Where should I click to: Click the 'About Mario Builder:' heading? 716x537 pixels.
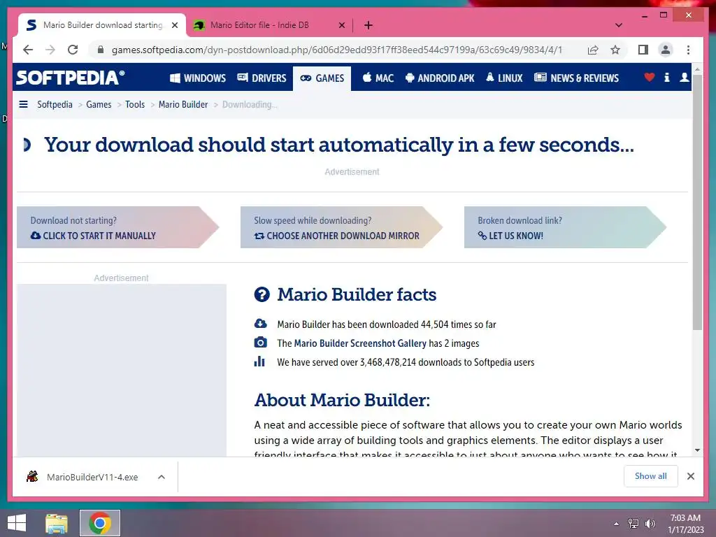[x=342, y=400]
